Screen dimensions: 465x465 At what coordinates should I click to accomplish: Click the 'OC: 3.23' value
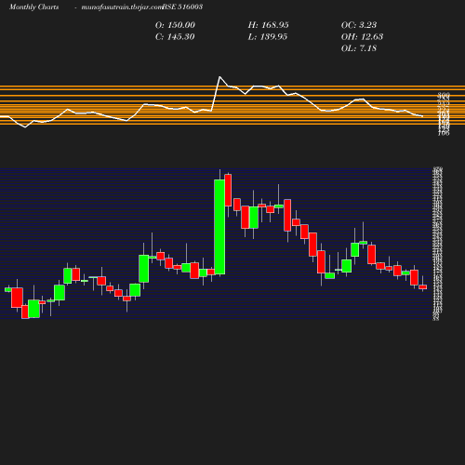point(359,25)
